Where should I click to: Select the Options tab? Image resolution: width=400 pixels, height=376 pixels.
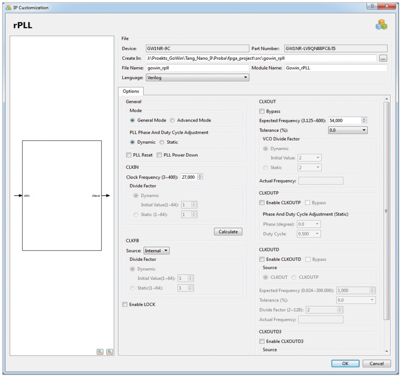[x=131, y=91]
